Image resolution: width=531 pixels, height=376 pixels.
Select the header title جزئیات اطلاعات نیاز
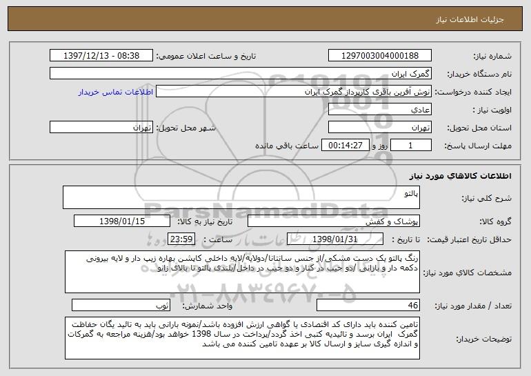tap(470, 19)
